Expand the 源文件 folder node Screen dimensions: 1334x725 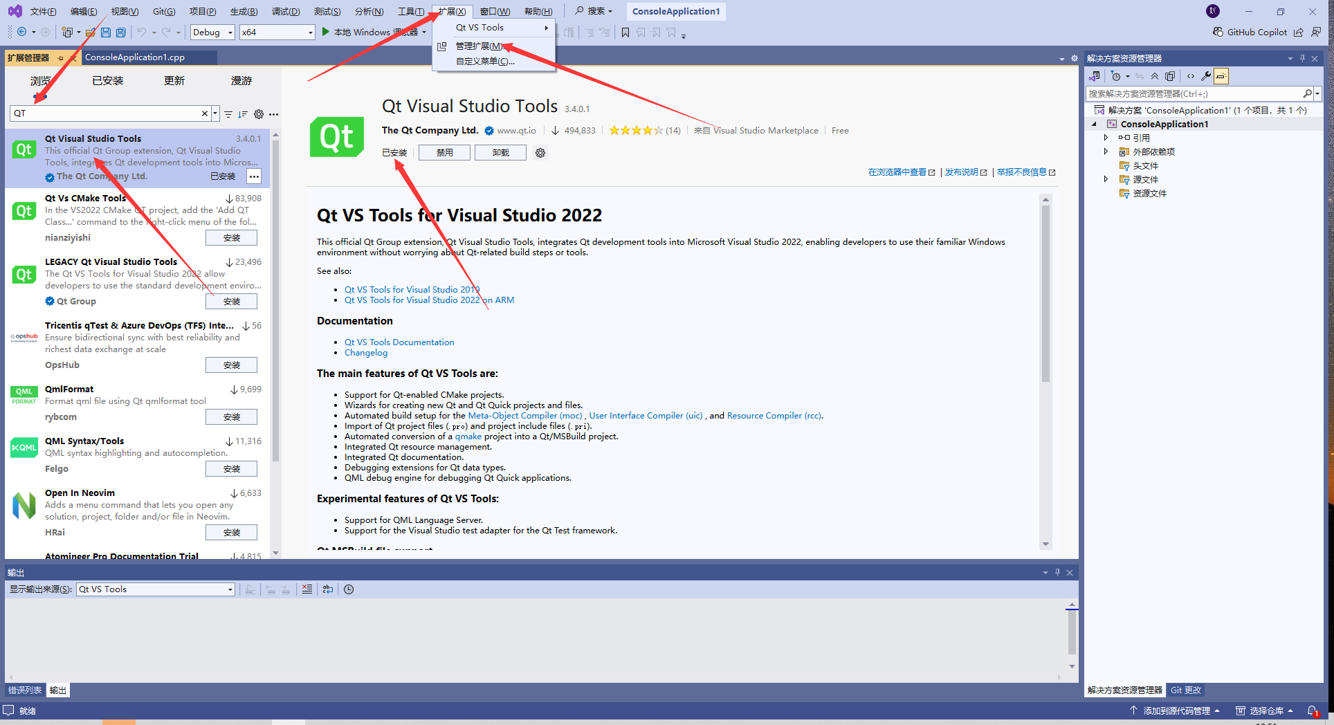pyautogui.click(x=1106, y=179)
